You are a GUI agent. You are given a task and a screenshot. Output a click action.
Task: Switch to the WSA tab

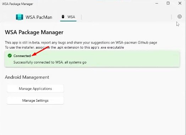pyautogui.click(x=68, y=17)
